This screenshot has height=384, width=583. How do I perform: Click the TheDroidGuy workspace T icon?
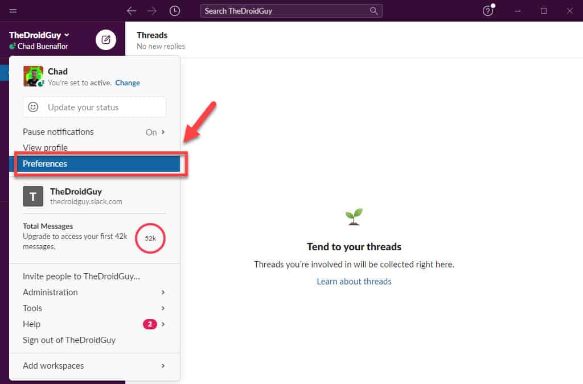coord(33,196)
